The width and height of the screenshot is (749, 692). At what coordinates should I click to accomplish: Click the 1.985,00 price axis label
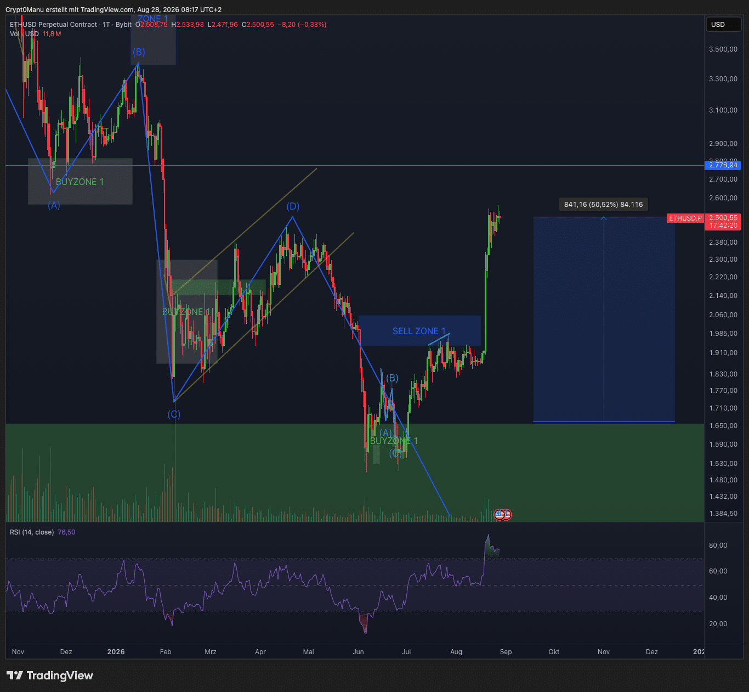[723, 334]
